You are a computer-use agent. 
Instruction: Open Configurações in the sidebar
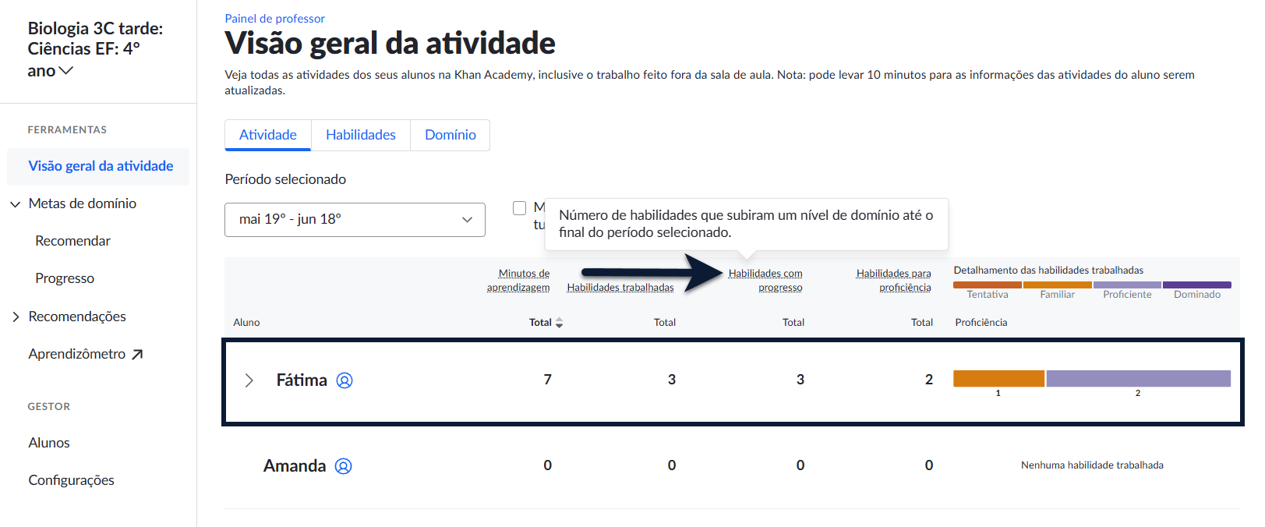(71, 480)
